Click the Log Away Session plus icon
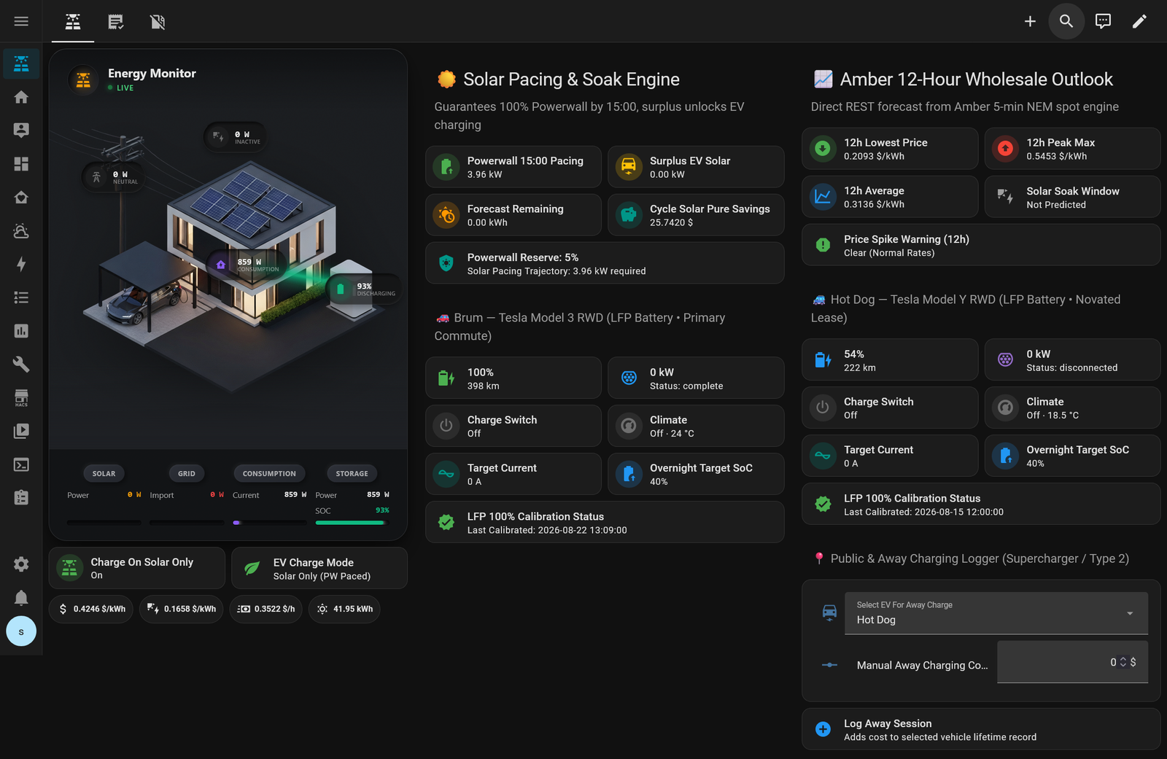 pos(823,729)
